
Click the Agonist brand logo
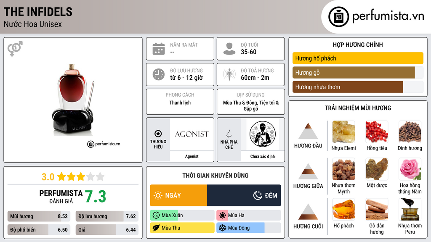[192, 134]
